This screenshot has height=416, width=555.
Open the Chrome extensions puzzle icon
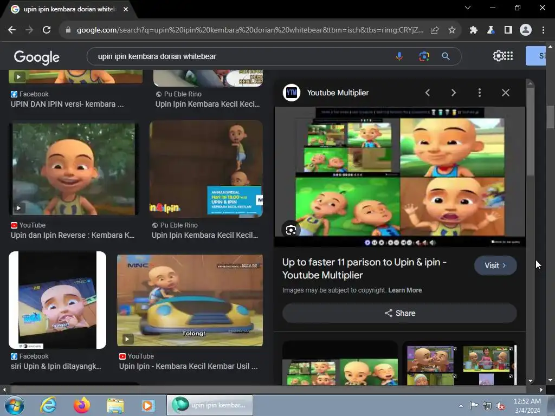(474, 30)
